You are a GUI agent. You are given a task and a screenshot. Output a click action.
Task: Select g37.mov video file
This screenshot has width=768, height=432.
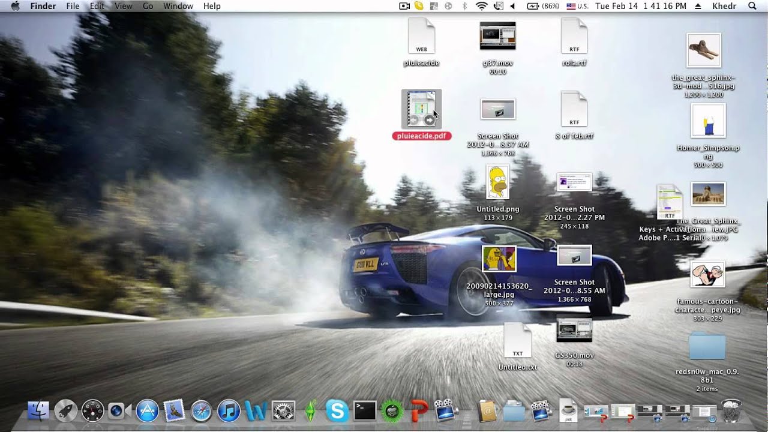pos(497,36)
